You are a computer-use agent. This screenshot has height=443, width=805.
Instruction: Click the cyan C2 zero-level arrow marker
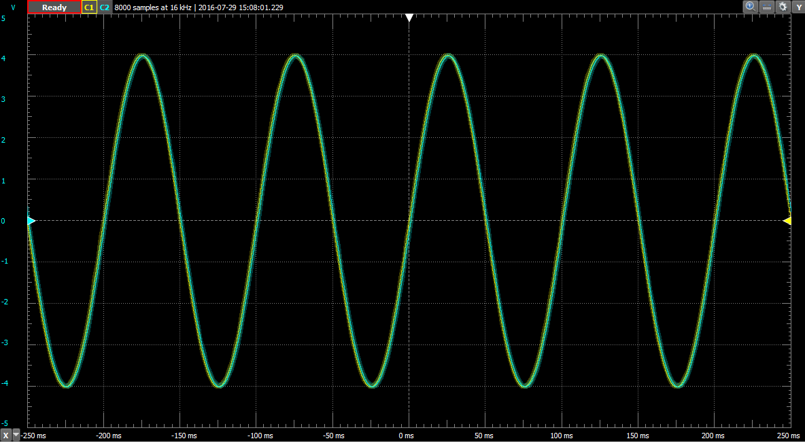click(31, 221)
